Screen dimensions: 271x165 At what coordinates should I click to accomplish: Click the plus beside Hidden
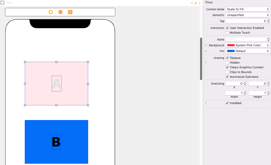pyautogui.click(x=206, y=63)
